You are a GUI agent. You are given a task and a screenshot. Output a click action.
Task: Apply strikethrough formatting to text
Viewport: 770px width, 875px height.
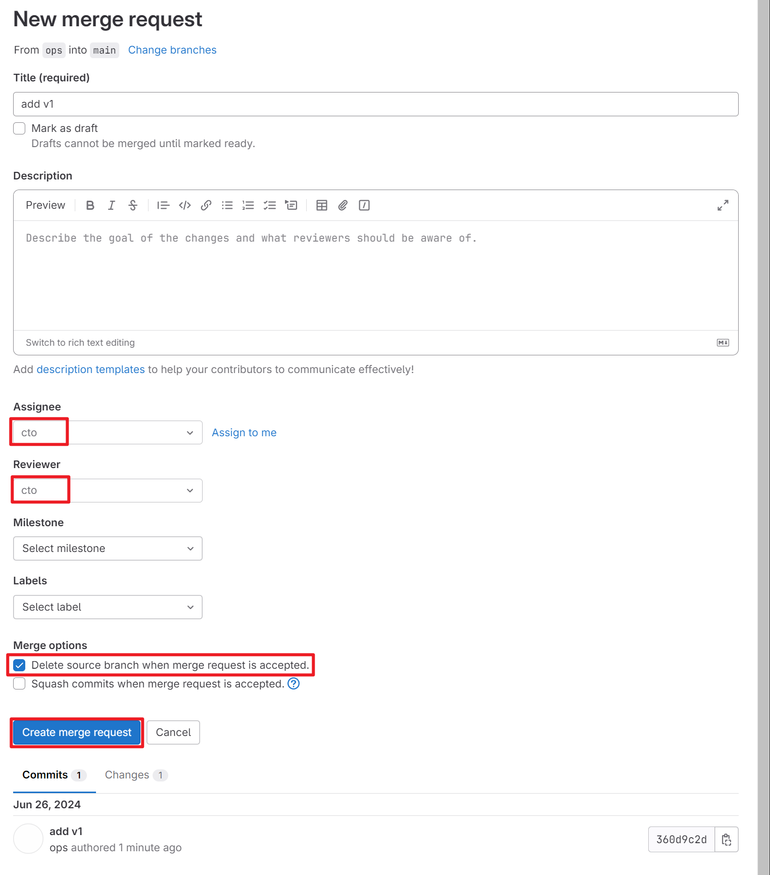tap(133, 205)
